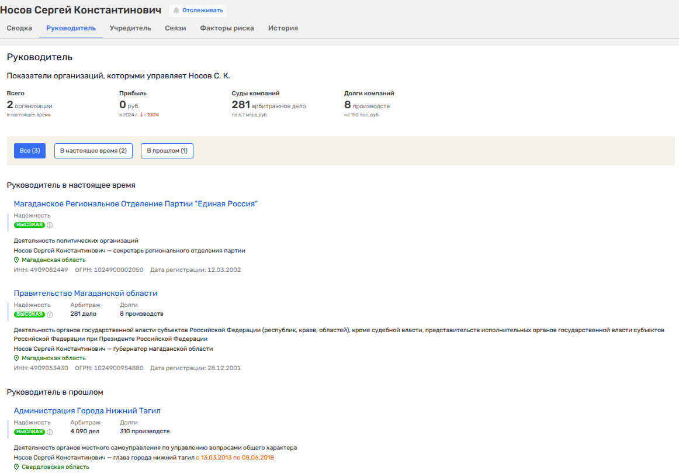Filter by В настоящее время (2)
Screen dimensions: 679x473
click(93, 151)
